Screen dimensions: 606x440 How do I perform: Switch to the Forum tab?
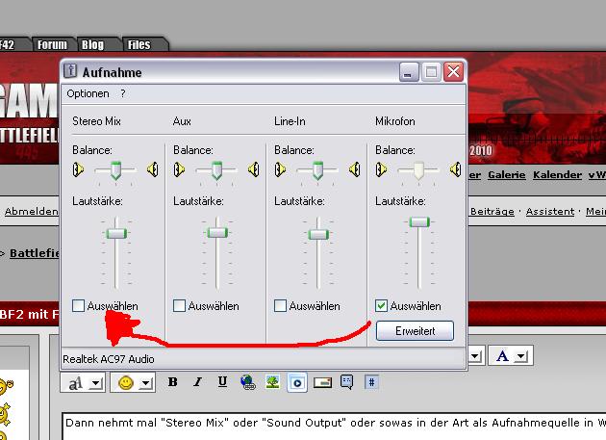coord(52,44)
